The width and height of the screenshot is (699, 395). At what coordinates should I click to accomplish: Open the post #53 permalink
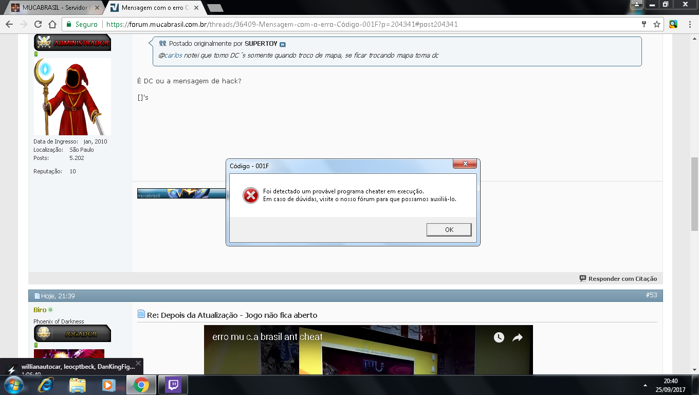[651, 295]
